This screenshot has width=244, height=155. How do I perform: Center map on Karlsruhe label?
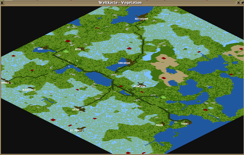click(124, 63)
